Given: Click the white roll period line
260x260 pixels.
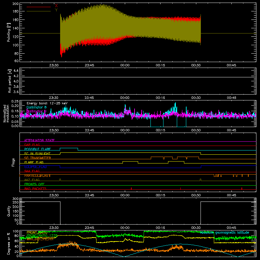Looking at the screenshot, I should tap(138, 77).
